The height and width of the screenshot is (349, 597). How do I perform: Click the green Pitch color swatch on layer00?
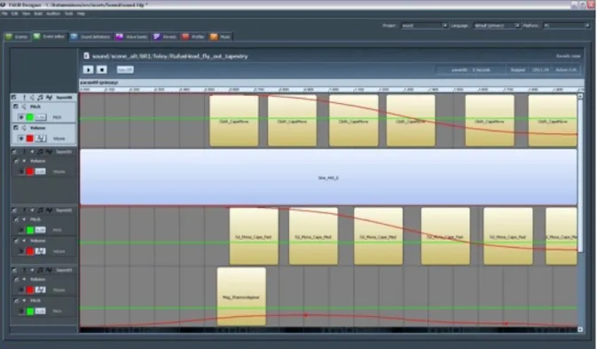[x=29, y=117]
